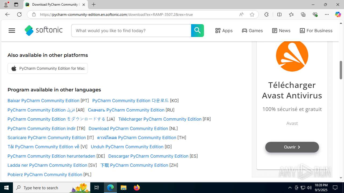Open Descargar PyCharm Community Edition link

148,156
